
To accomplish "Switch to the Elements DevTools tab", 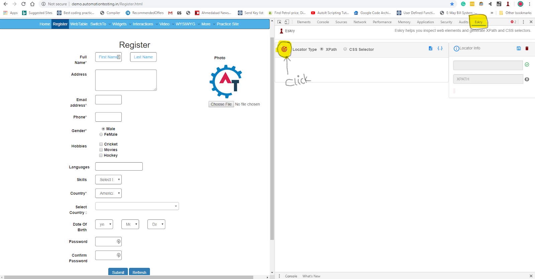I will pyautogui.click(x=304, y=22).
